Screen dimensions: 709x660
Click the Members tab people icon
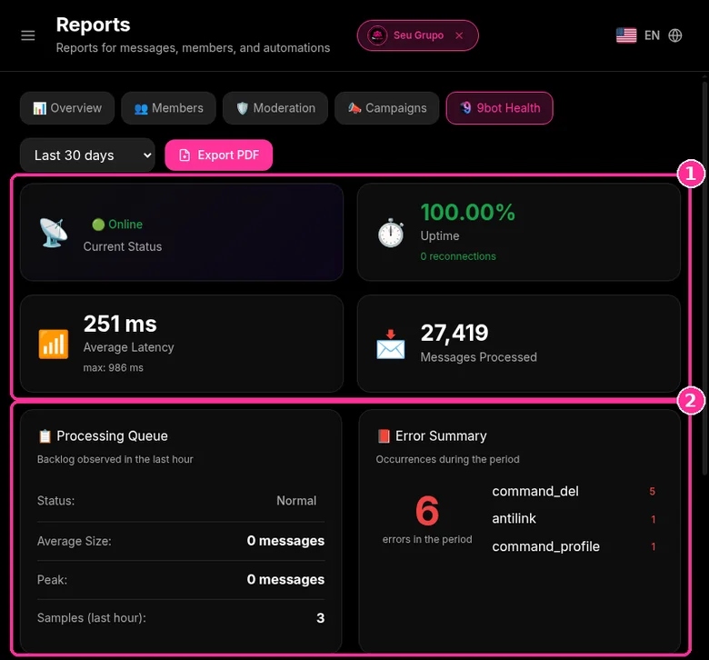click(x=141, y=108)
